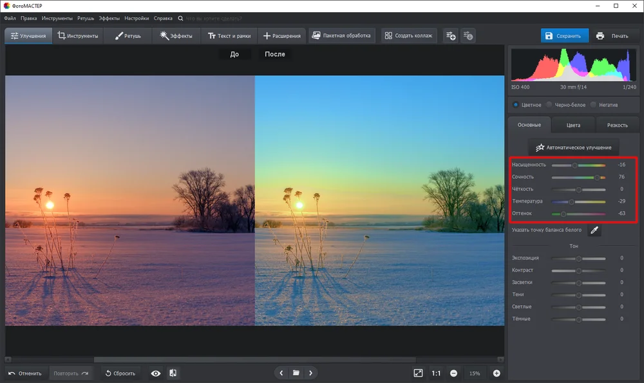Click the Автоматическое улучшение button
This screenshot has height=383, width=644.
(x=574, y=147)
